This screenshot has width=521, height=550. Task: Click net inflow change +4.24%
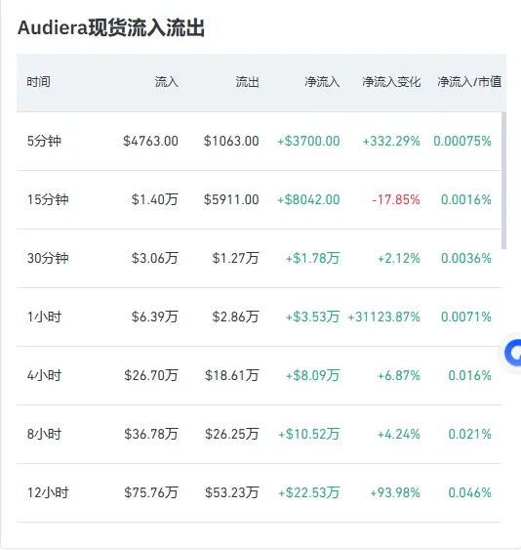[399, 434]
